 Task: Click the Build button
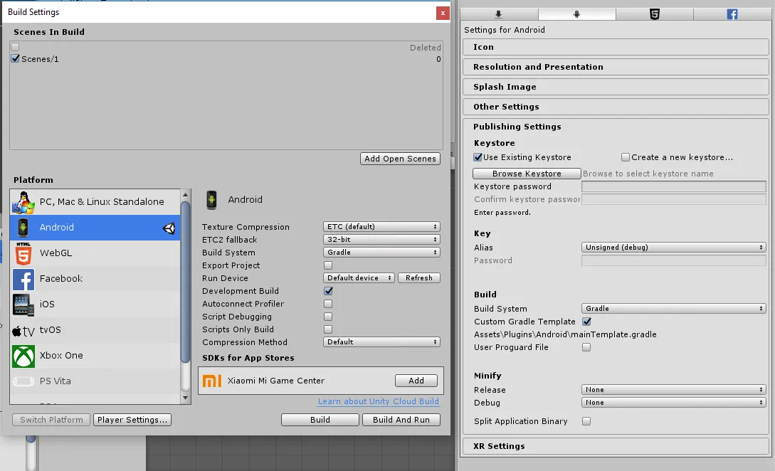click(320, 420)
